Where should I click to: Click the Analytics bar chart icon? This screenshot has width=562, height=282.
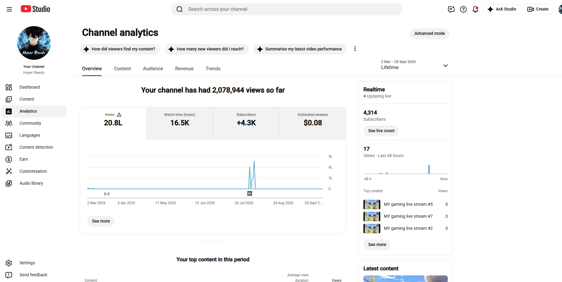click(9, 111)
